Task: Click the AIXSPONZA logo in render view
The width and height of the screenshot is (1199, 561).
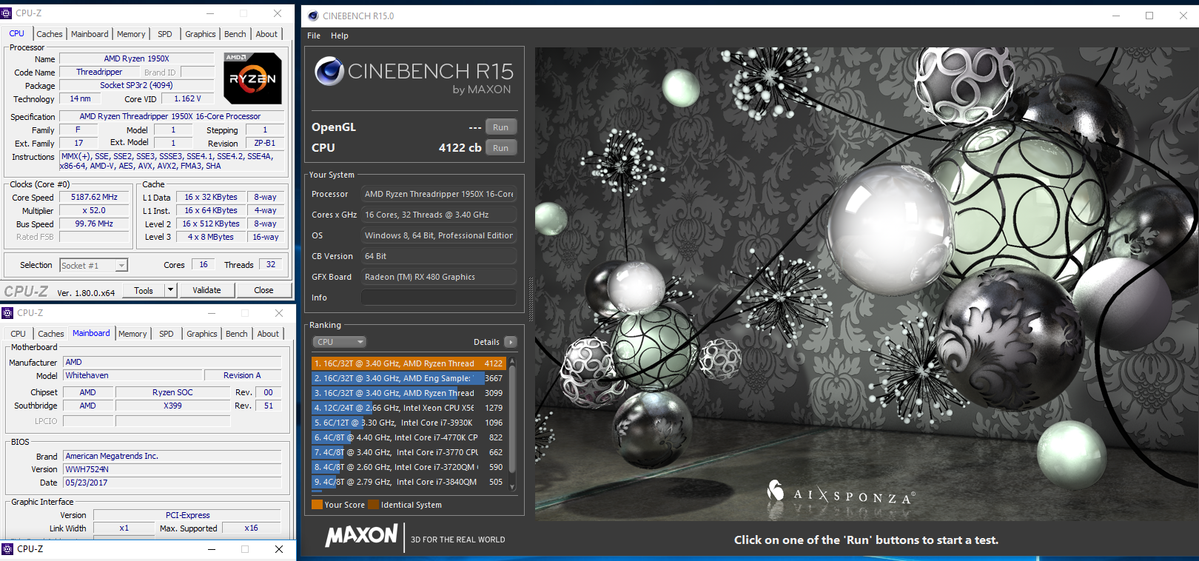Action: click(840, 494)
